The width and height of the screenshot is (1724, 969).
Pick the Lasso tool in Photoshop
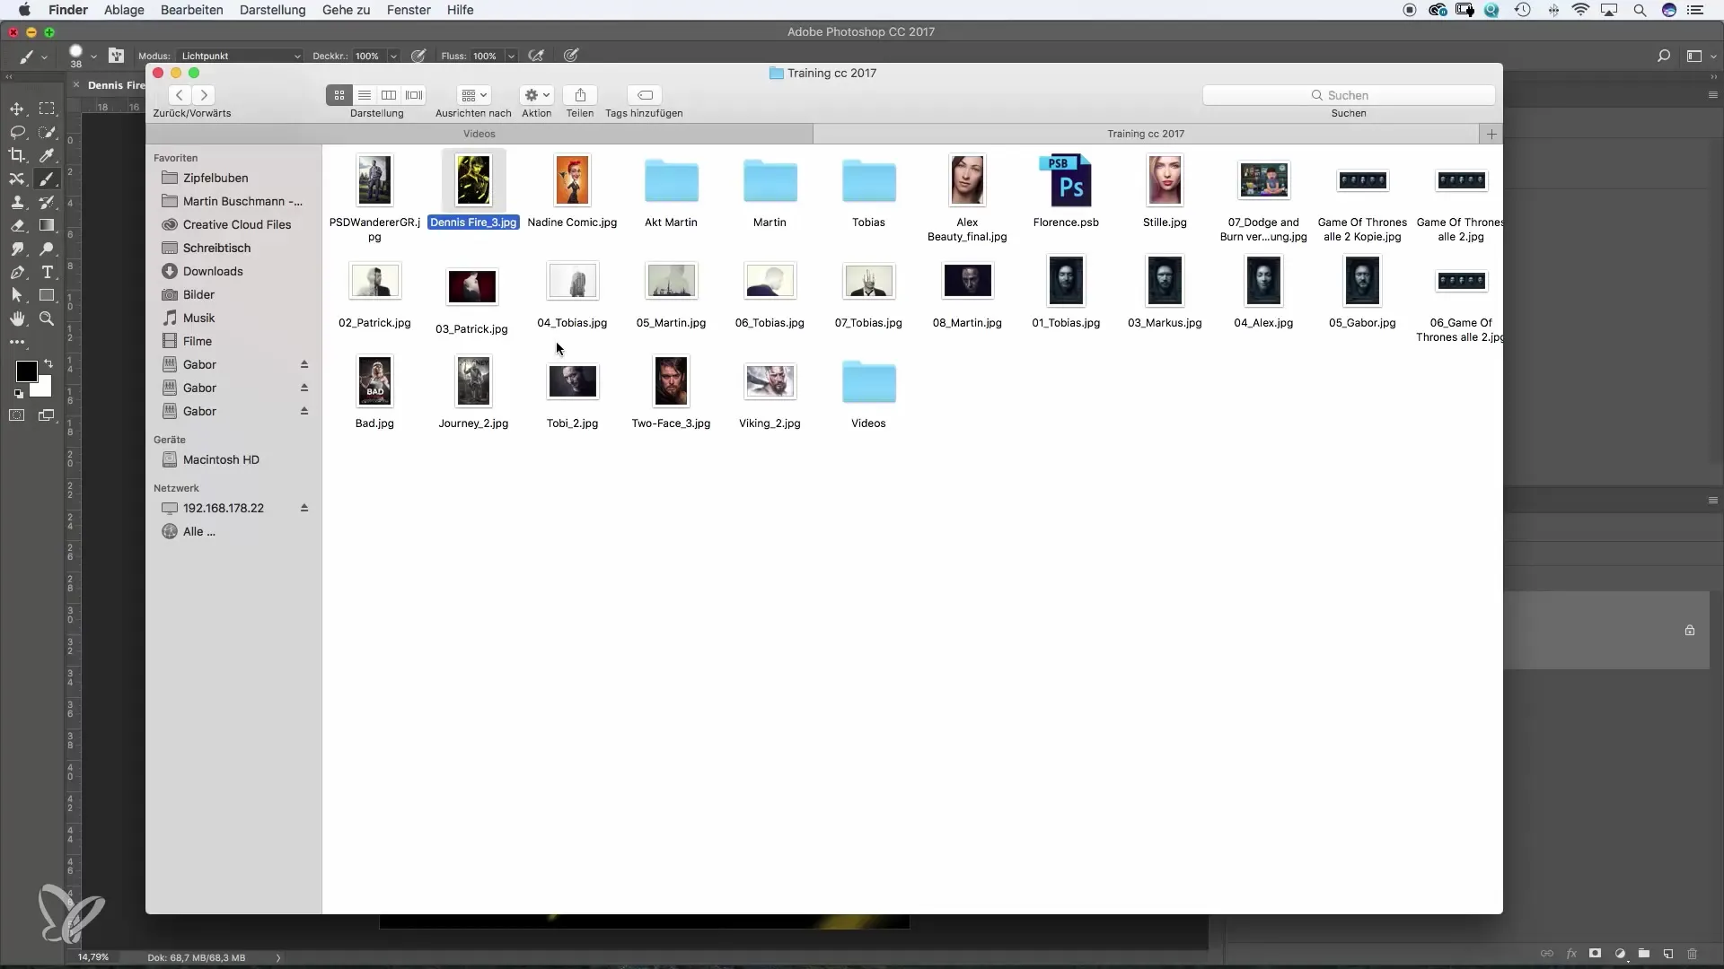[17, 132]
